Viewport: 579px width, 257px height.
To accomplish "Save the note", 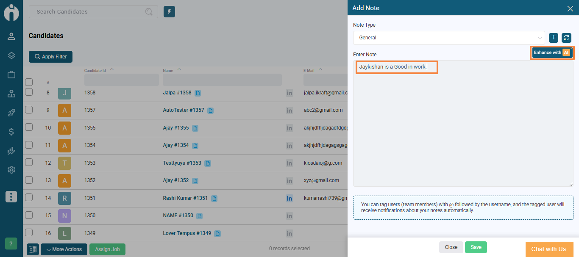I will click(x=476, y=247).
